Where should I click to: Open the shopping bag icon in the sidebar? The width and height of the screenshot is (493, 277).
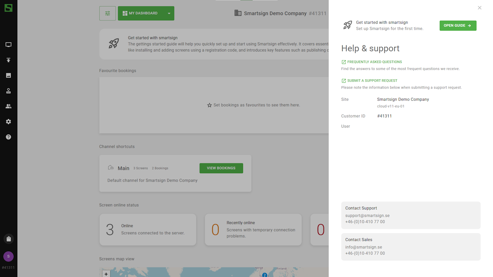[8, 239]
